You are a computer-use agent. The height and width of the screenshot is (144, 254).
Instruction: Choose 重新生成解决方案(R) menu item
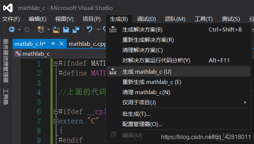point(178,40)
